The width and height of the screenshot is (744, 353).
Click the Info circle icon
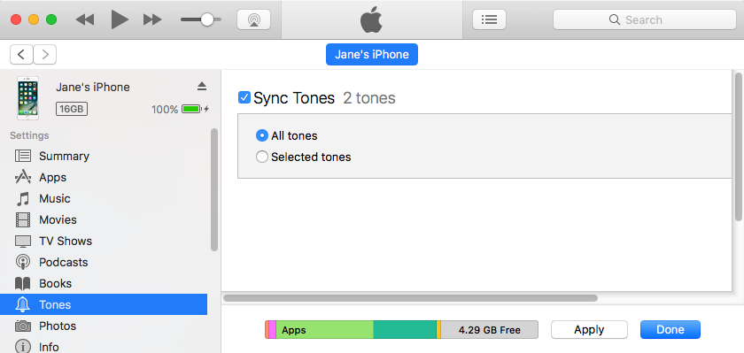click(23, 347)
